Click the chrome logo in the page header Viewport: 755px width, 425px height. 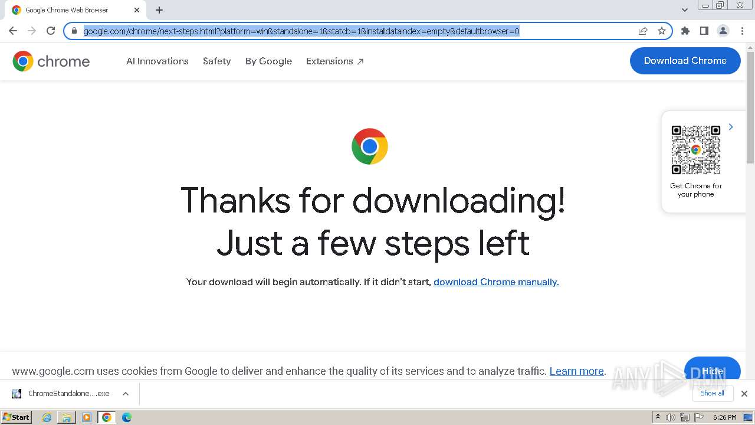pyautogui.click(x=51, y=61)
